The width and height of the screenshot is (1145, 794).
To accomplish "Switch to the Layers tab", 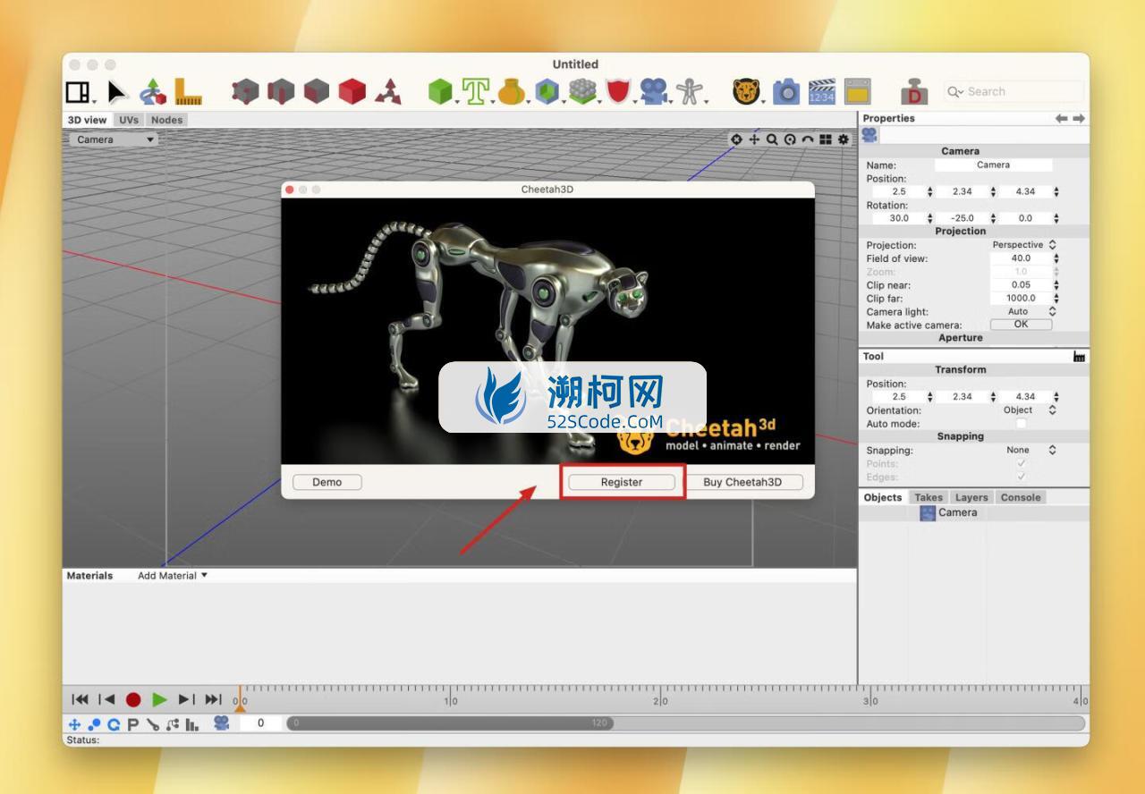I will pyautogui.click(x=971, y=497).
